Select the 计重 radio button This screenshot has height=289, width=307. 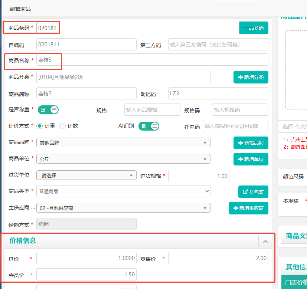click(x=40, y=126)
